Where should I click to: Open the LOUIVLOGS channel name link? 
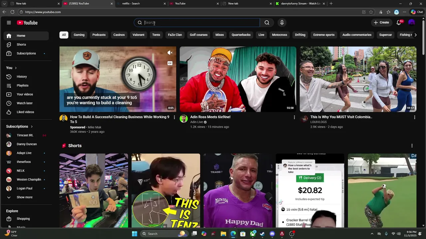[x=319, y=122]
